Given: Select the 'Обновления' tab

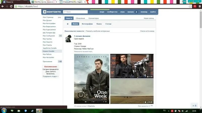Looking at the screenshot, I should pyautogui.click(x=80, y=18).
